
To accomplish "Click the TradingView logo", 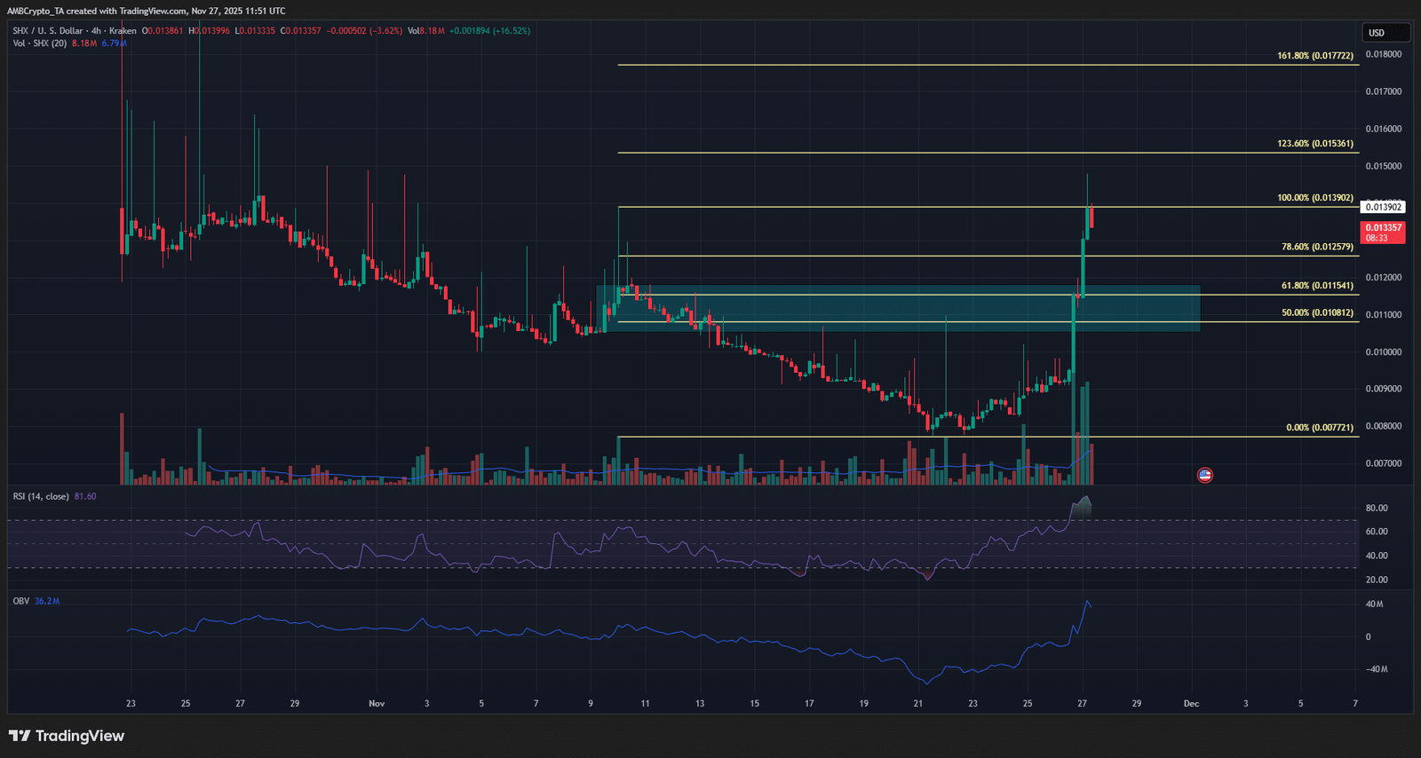I will pos(67,736).
